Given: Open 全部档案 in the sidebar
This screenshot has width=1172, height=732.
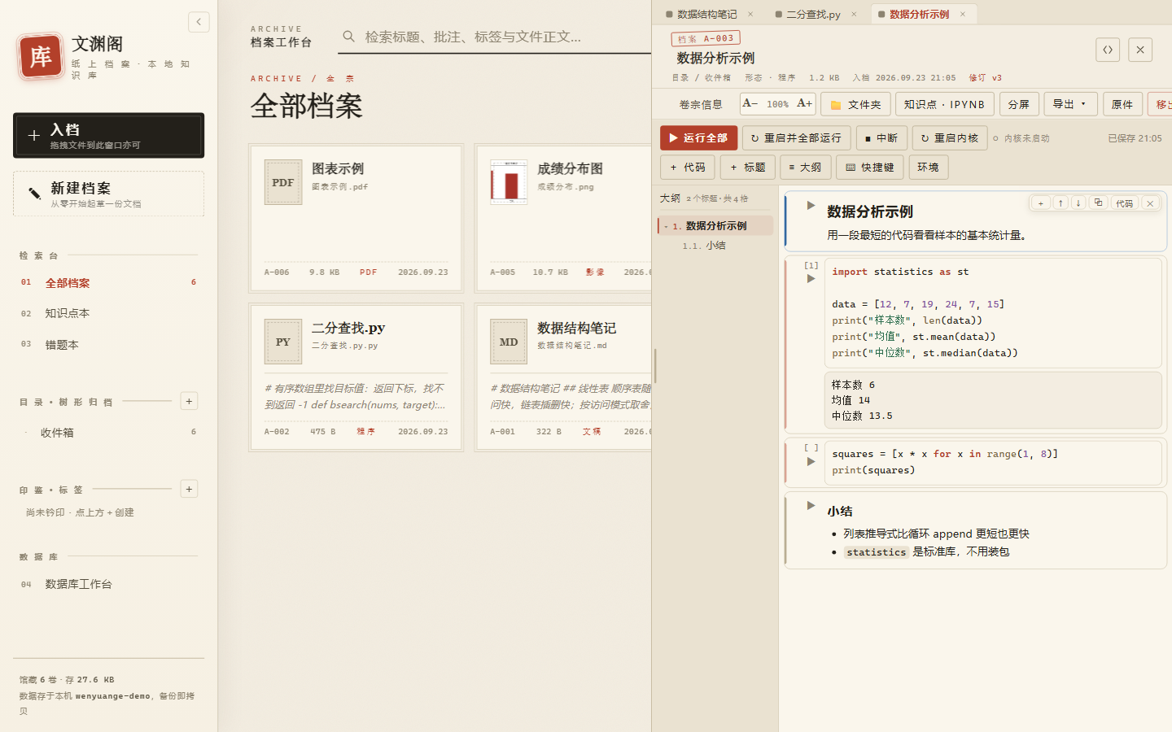Looking at the screenshot, I should (108, 283).
